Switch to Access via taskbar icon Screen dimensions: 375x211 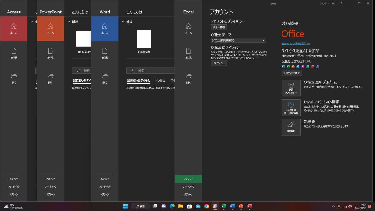click(249, 206)
